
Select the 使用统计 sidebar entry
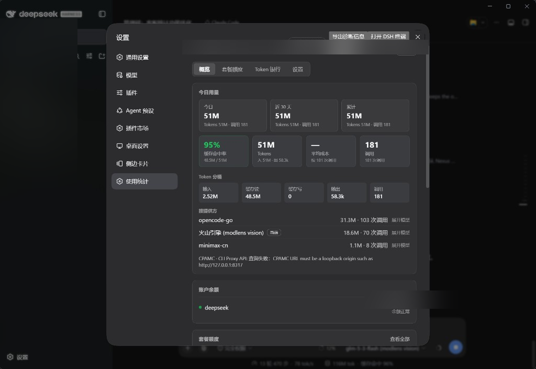[x=144, y=182]
